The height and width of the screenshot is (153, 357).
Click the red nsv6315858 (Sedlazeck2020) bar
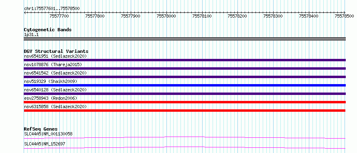pyautogui.click(x=185, y=111)
